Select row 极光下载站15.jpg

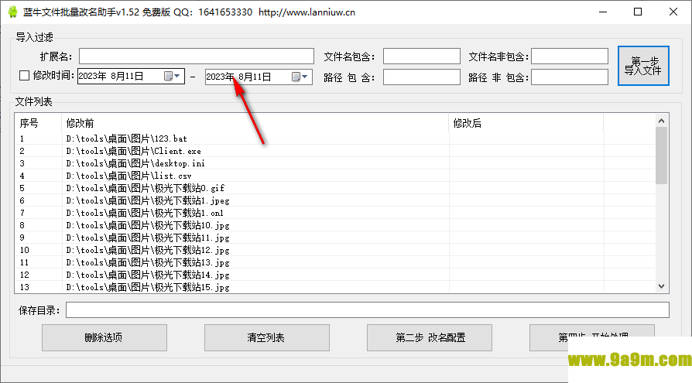coord(334,287)
